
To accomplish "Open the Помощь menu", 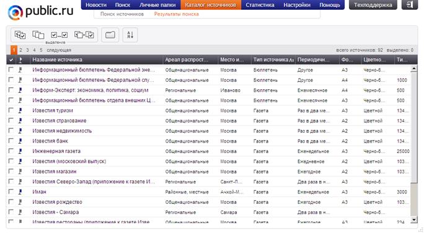I will pyautogui.click(x=330, y=5).
